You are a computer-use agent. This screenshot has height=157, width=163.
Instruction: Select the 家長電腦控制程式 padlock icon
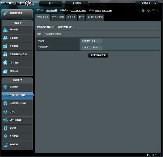5,54
